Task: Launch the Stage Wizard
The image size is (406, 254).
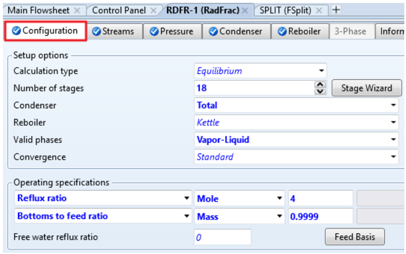Action: click(x=366, y=88)
